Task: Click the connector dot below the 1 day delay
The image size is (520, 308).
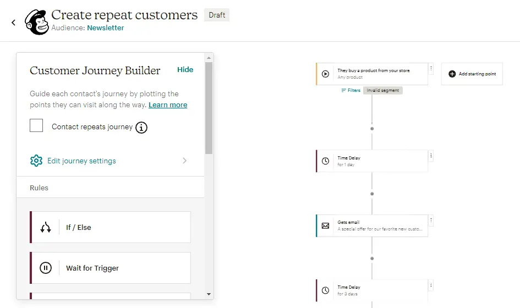Action: (x=372, y=194)
